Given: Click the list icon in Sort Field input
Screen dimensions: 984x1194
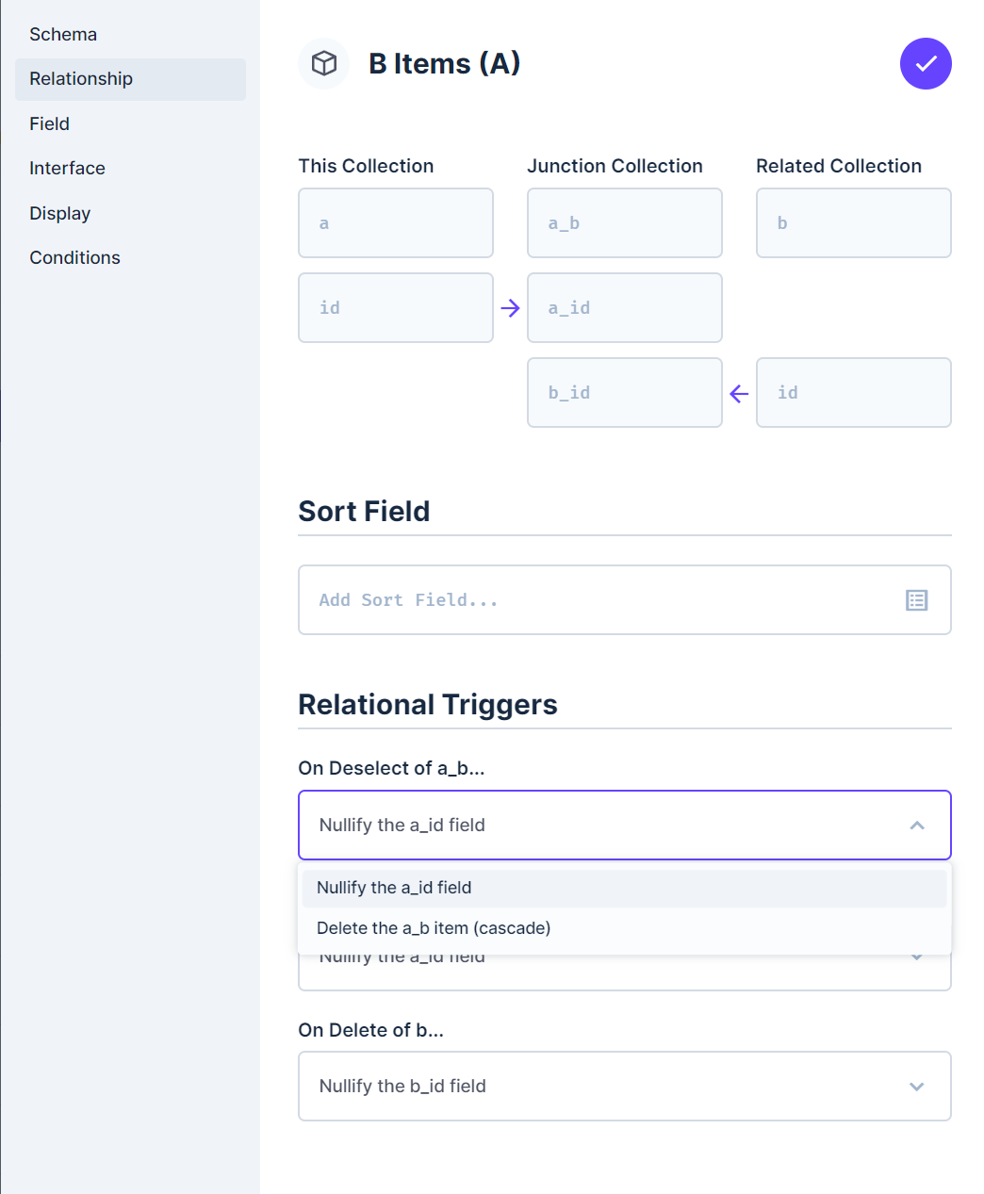Looking at the screenshot, I should [x=916, y=600].
